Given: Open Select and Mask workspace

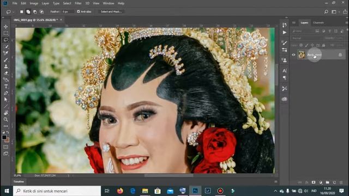Looking at the screenshot, I should point(111,11).
